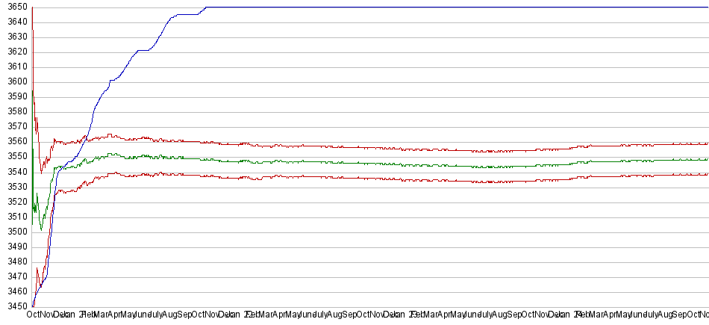
Task: Click the black flat line at chart top
Action: (x=448, y=7)
